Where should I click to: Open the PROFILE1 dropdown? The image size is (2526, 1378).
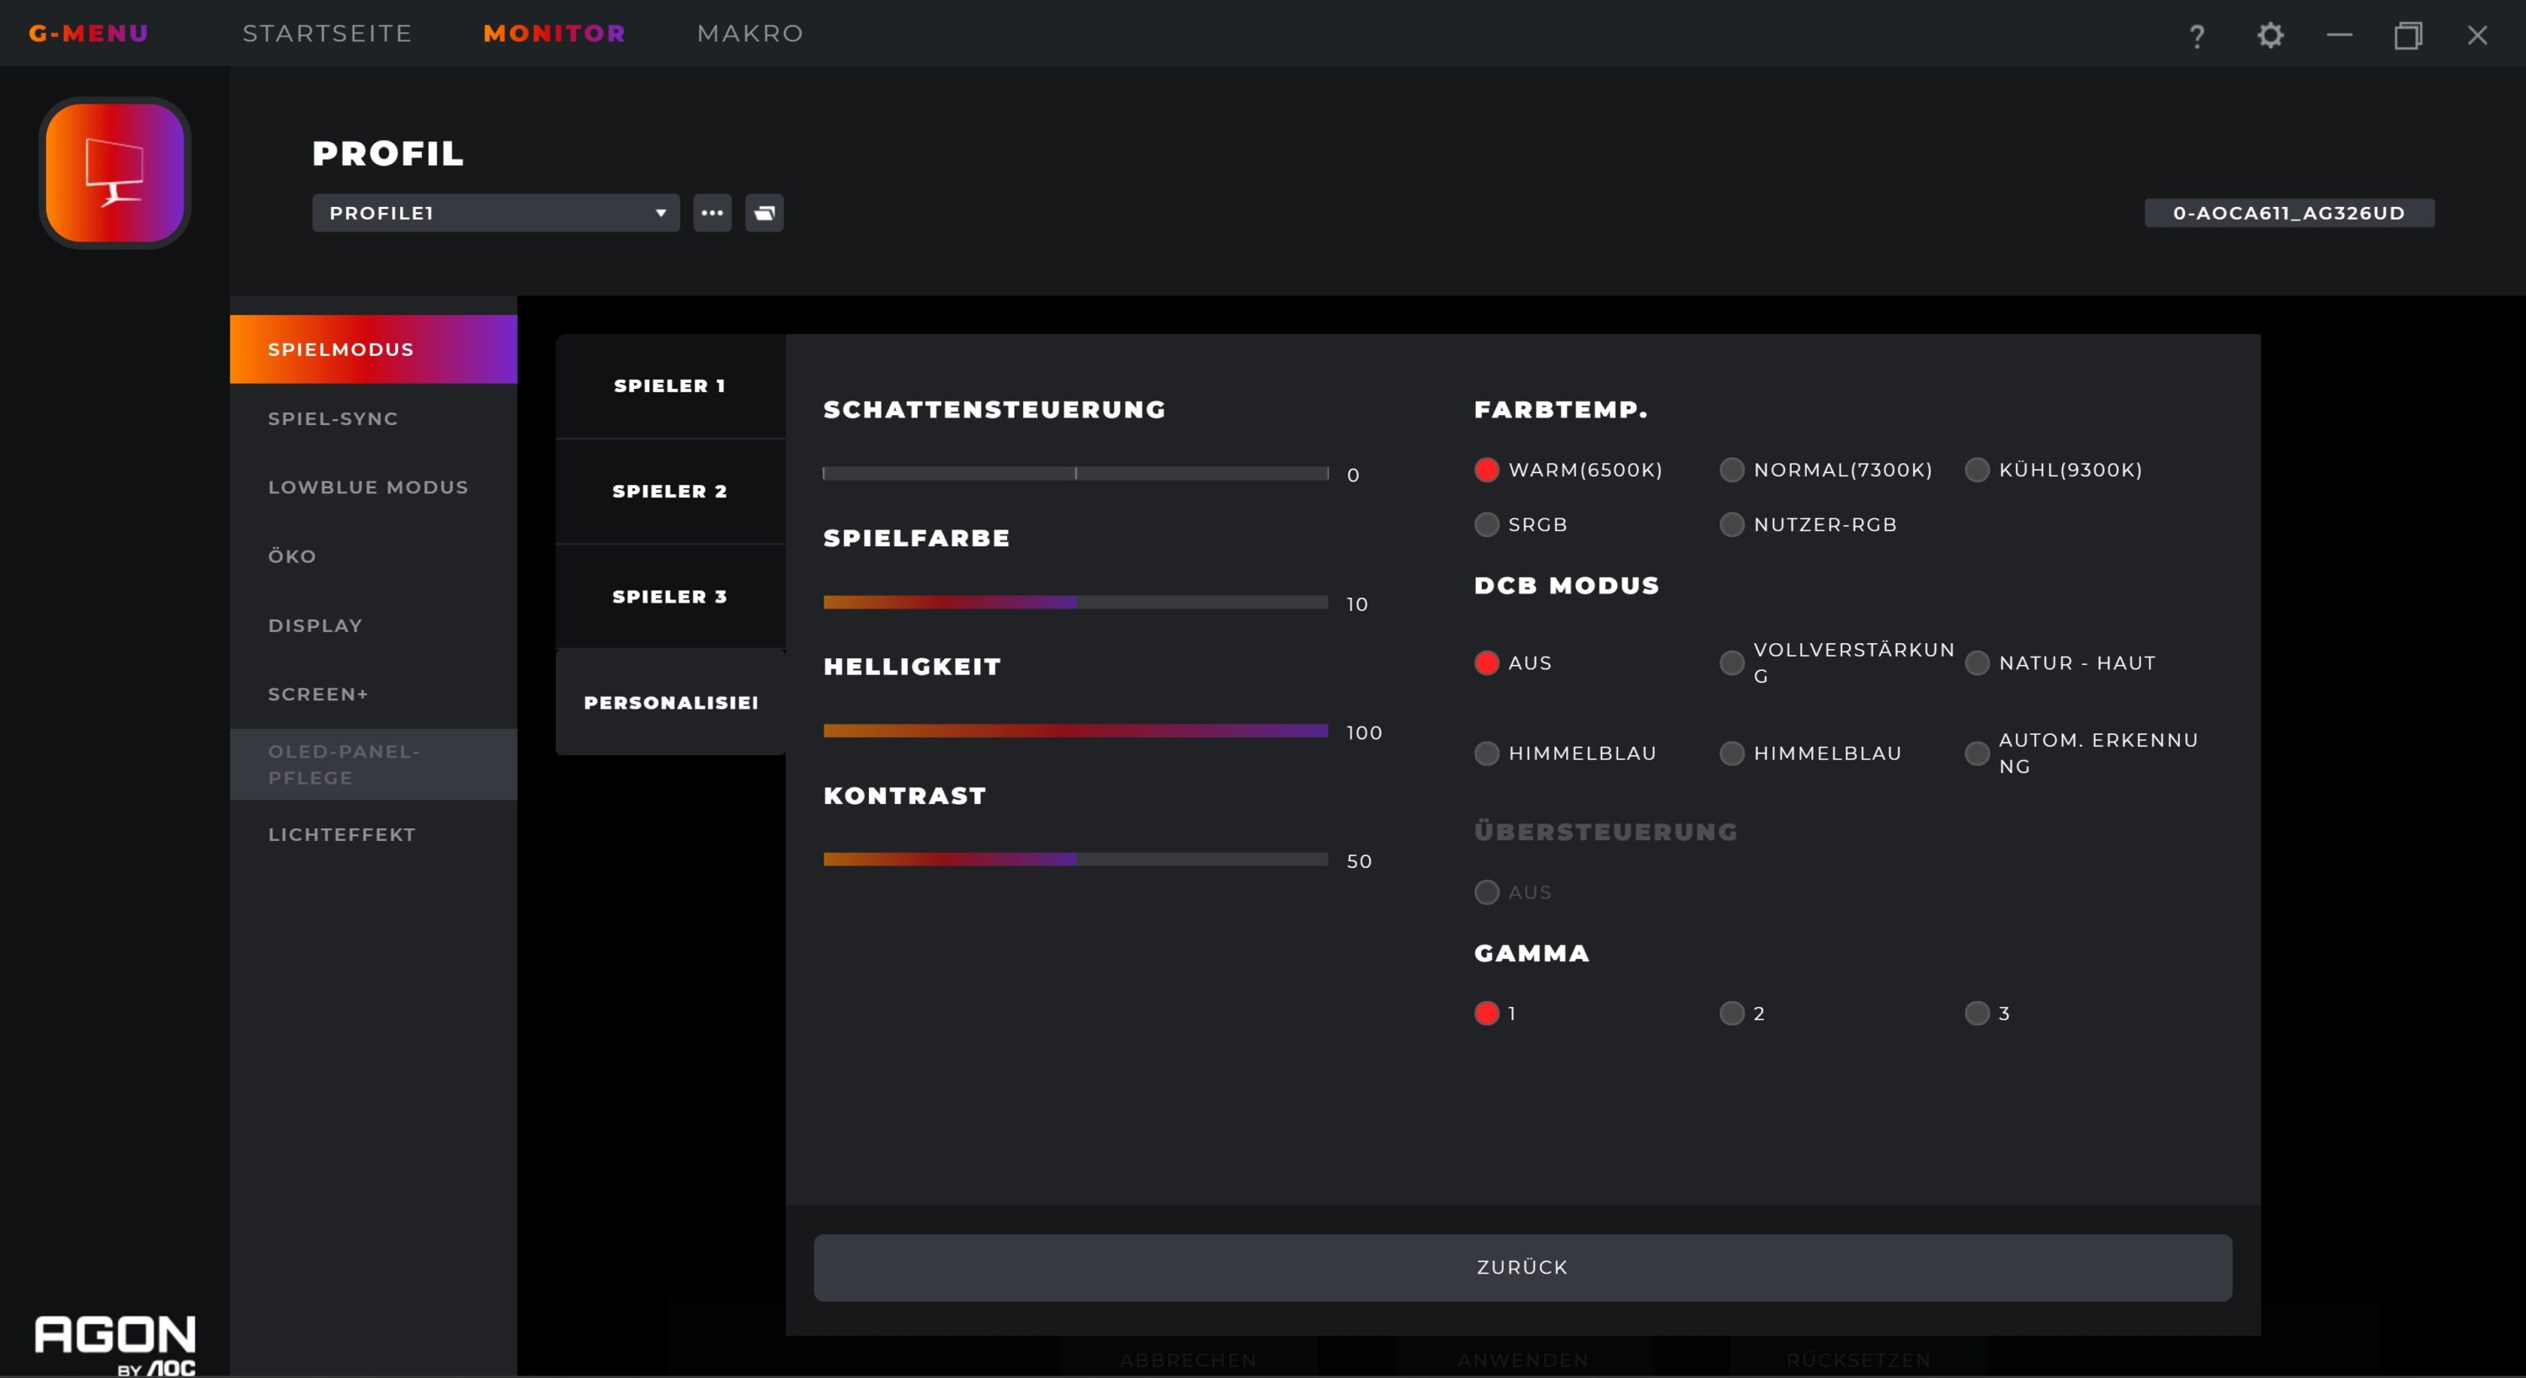(x=495, y=213)
